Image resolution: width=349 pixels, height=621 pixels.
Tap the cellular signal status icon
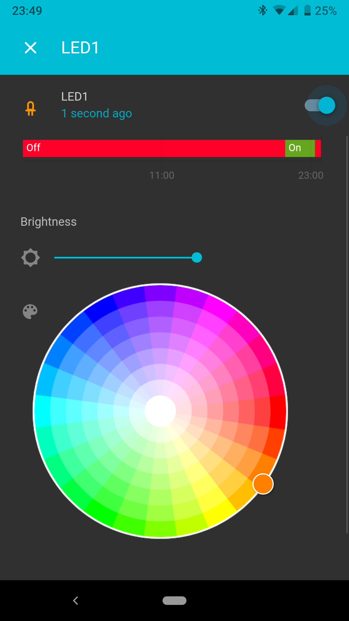pyautogui.click(x=293, y=10)
